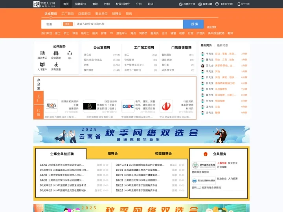Viewport: 283px width, 212px height.
Task: Select the vertical 门店 tab
Action: 39,112
